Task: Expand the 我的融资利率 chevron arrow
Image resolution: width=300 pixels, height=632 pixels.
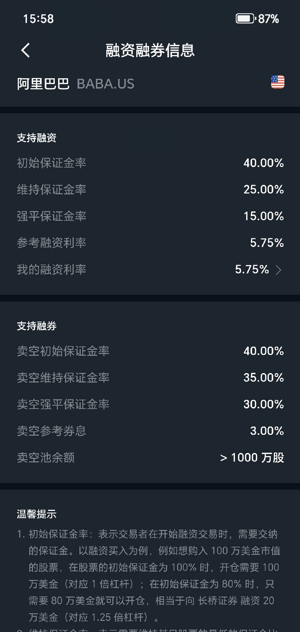Action: 278,270
